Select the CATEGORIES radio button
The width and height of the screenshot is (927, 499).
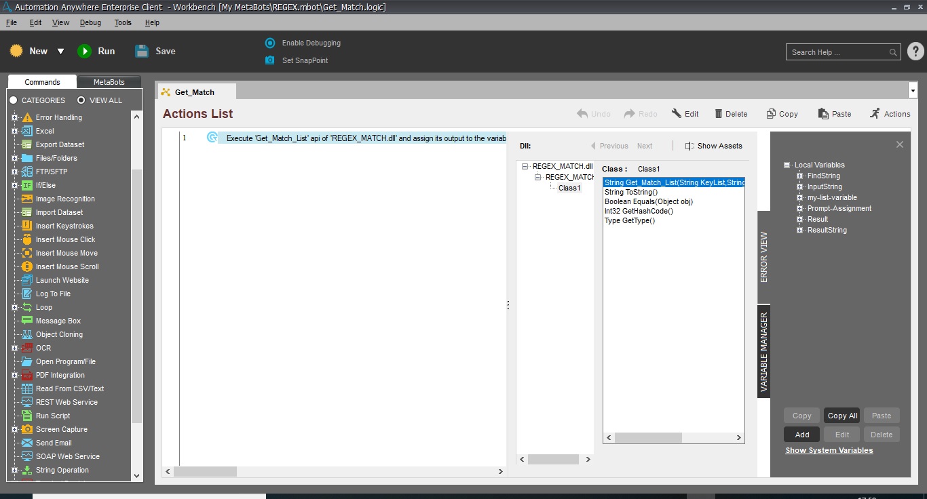(14, 100)
